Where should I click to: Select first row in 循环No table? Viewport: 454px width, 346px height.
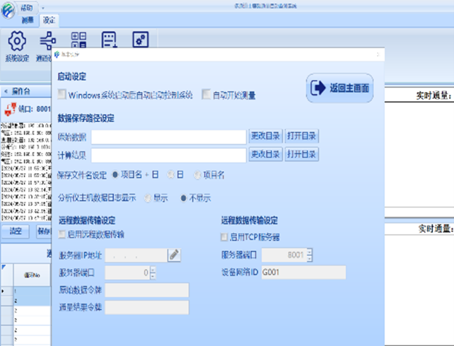[x=32, y=291]
